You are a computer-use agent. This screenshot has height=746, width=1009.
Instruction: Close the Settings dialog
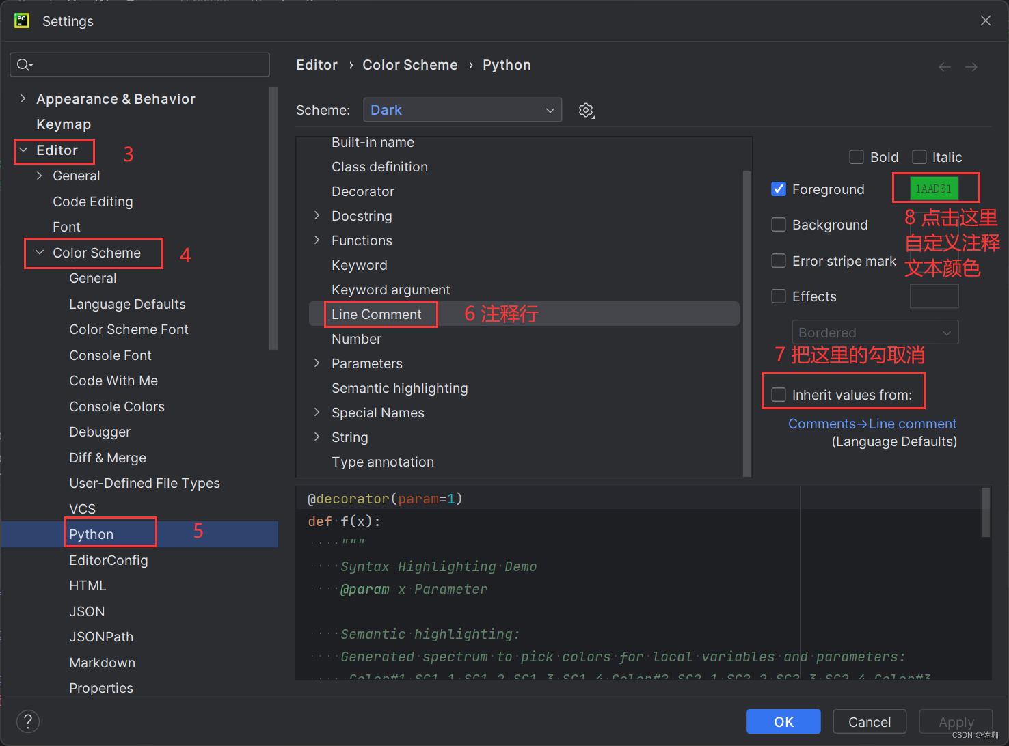pyautogui.click(x=986, y=20)
